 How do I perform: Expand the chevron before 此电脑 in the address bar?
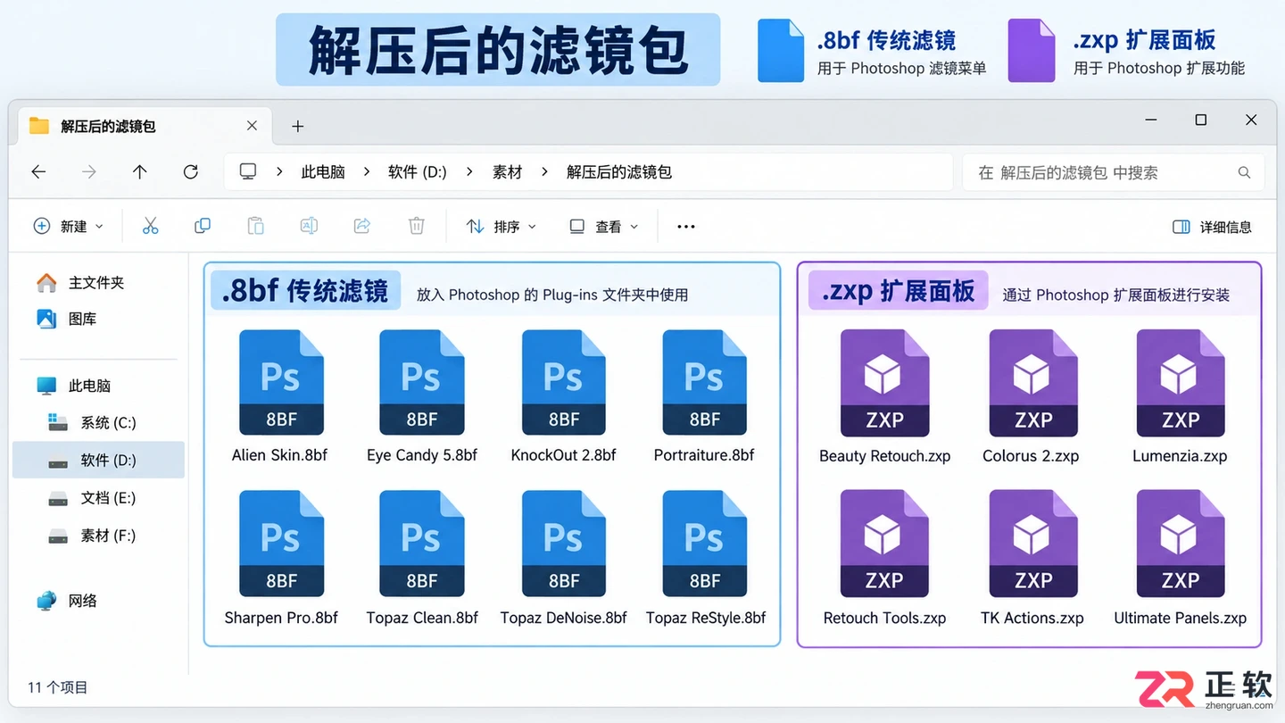[279, 172]
